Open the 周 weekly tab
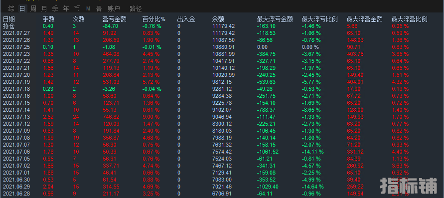This screenshot has height=198, width=444. pyautogui.click(x=33, y=8)
